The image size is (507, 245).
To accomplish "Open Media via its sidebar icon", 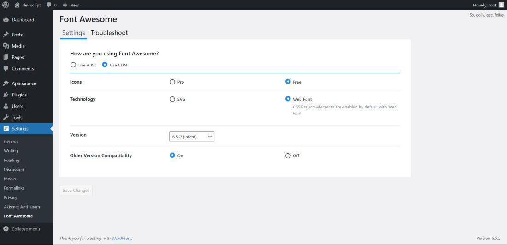I will 6,46.
